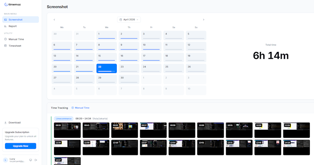Click the Limecommerce project tag
The height and width of the screenshot is (165, 314).
pyautogui.click(x=64, y=119)
